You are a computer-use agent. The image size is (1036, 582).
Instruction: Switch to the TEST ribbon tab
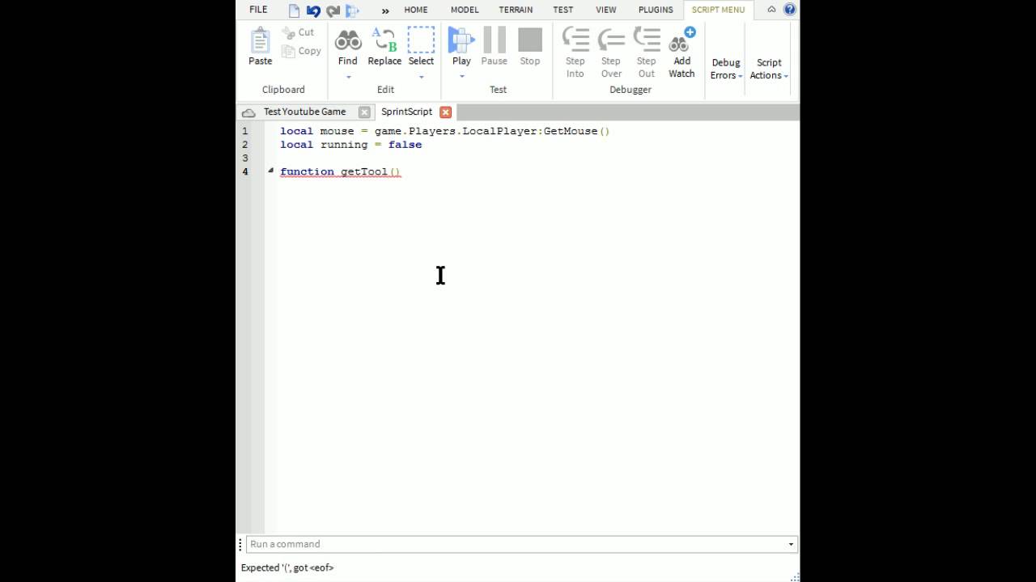click(563, 10)
